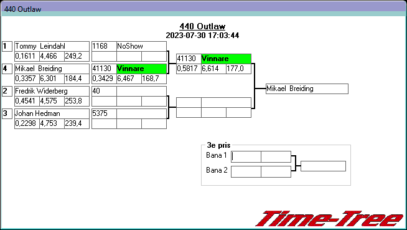Click the 3e pris winner result box
The width and height of the screenshot is (407, 230).
(x=323, y=166)
